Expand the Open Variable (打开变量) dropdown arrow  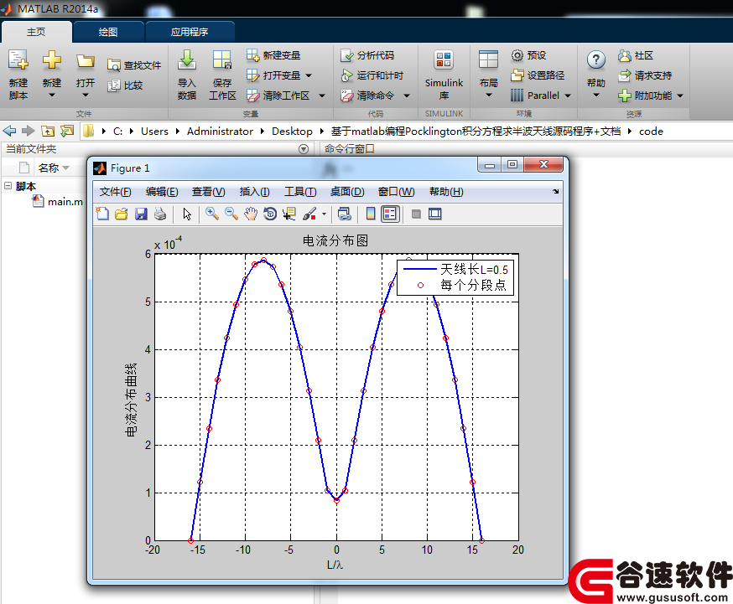click(309, 75)
